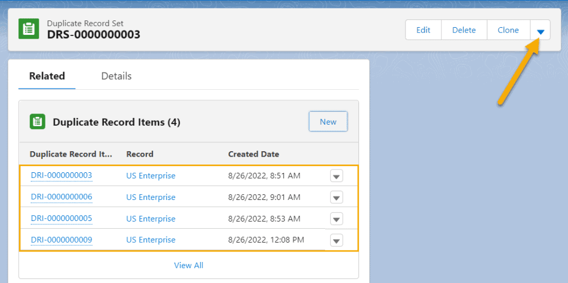The image size is (568, 283).
Task: Show row action menu for DRI-0000000009
Action: click(x=337, y=240)
